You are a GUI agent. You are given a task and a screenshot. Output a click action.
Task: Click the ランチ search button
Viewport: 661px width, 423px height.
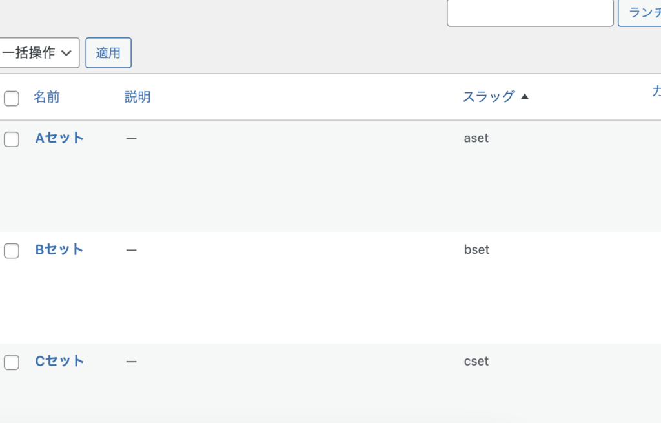(x=640, y=13)
